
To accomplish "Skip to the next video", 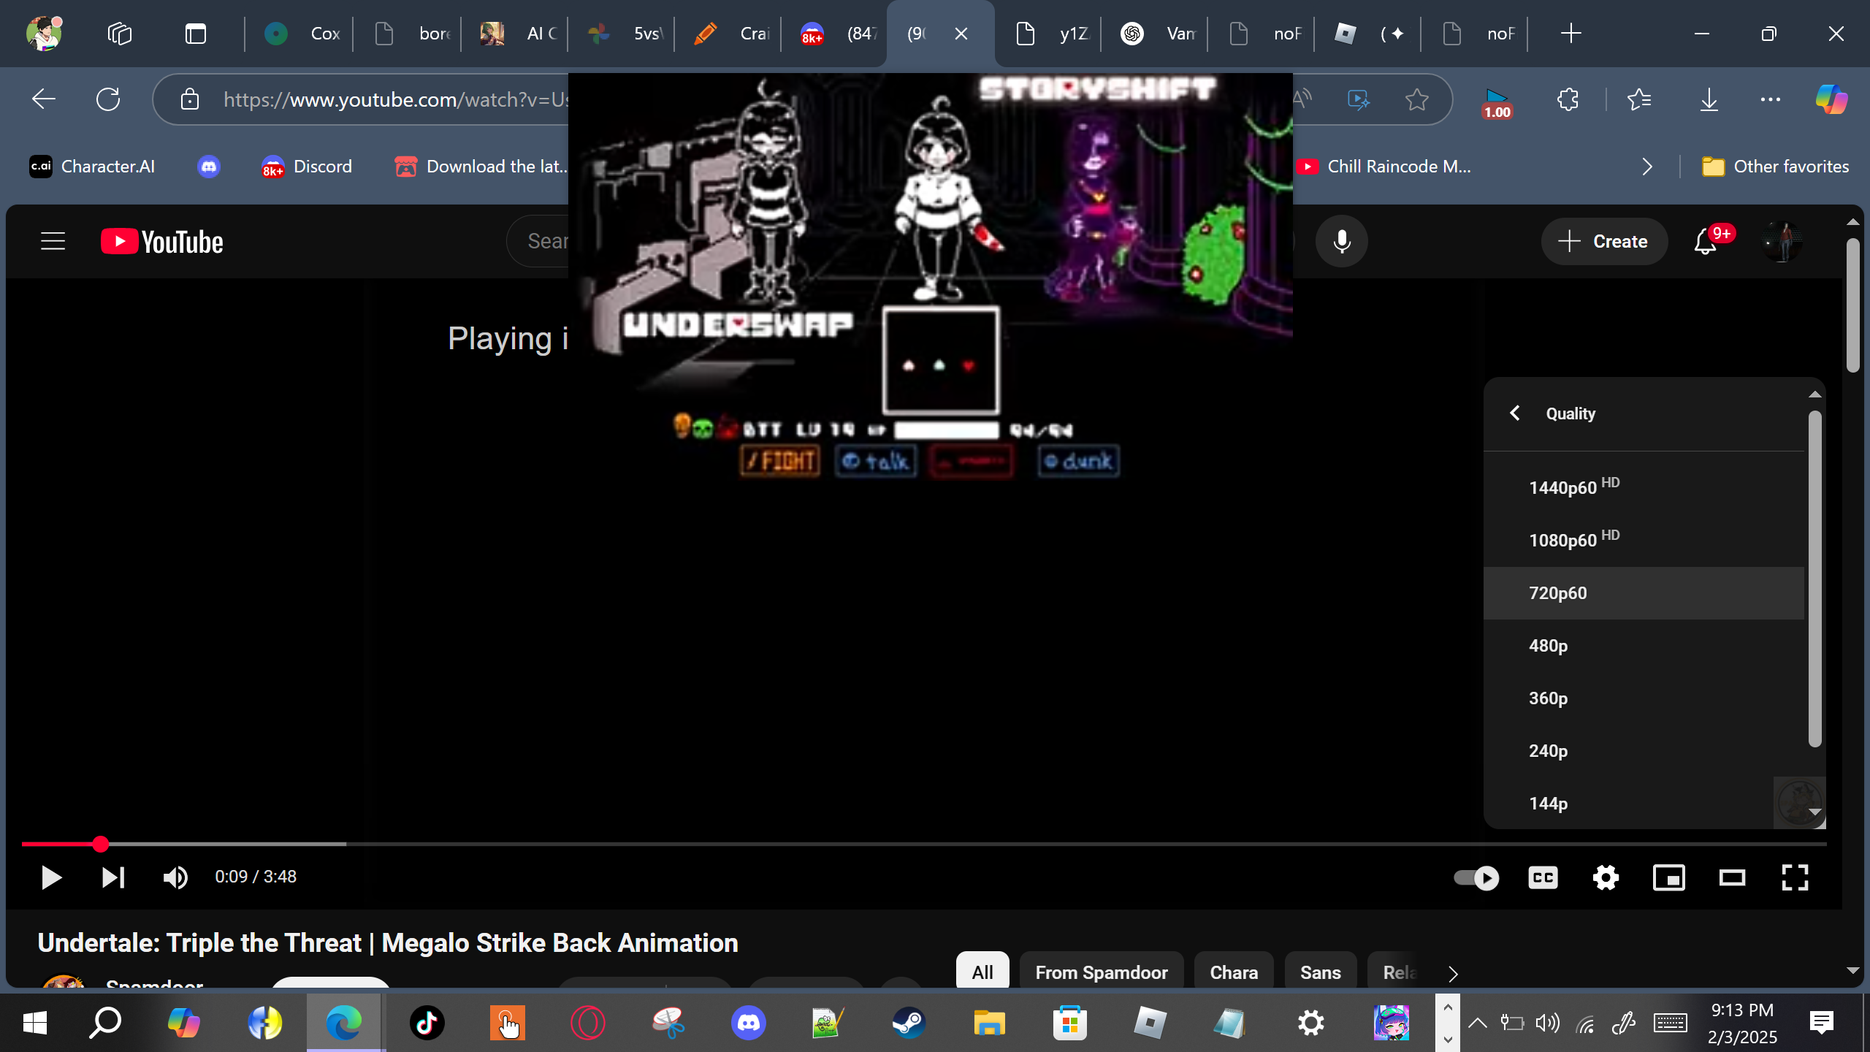I will coord(113,877).
